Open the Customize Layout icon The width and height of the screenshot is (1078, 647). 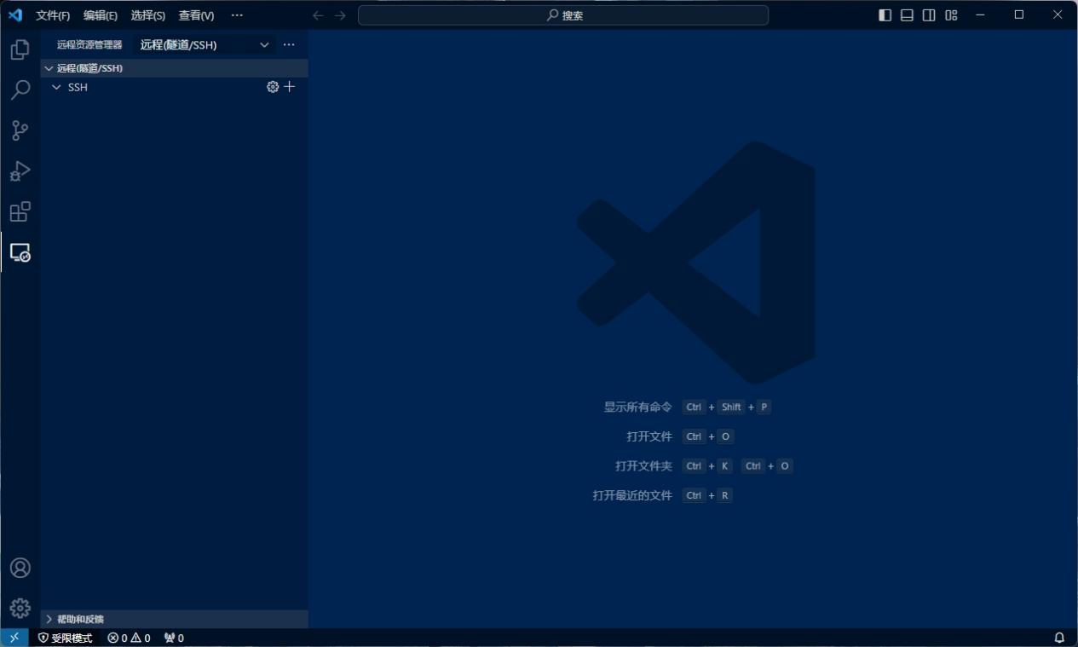951,15
